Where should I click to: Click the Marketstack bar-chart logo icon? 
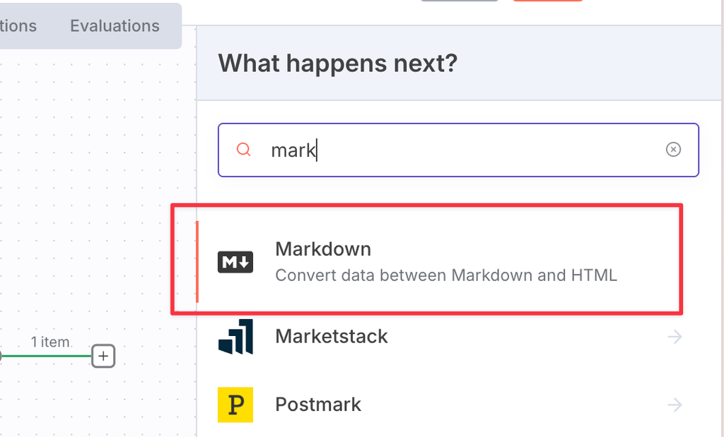pos(235,337)
